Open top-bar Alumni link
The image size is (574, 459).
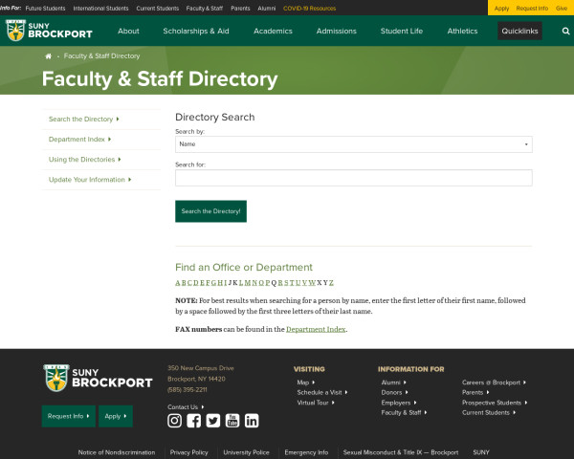(x=267, y=8)
